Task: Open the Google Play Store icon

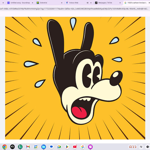Action: pos(67,147)
